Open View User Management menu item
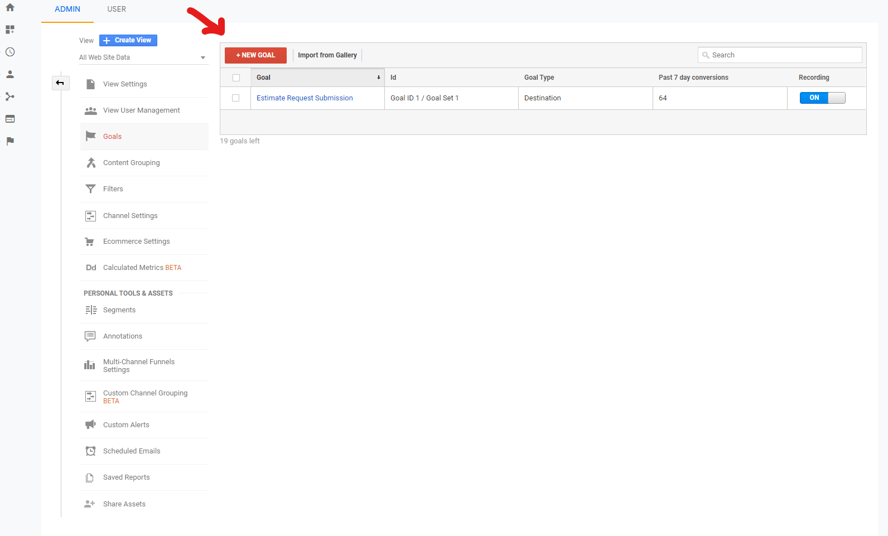The width and height of the screenshot is (888, 536). tap(144, 110)
